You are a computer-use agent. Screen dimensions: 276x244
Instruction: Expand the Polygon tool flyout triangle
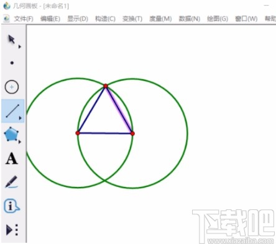click(20, 142)
